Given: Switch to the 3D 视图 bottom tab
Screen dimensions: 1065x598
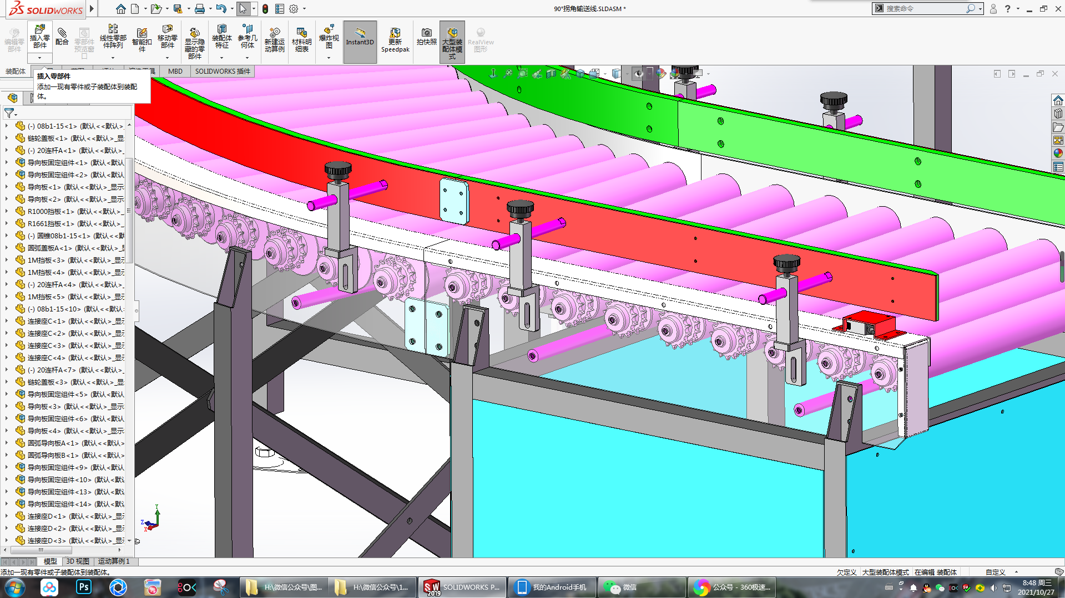Looking at the screenshot, I should pos(78,561).
